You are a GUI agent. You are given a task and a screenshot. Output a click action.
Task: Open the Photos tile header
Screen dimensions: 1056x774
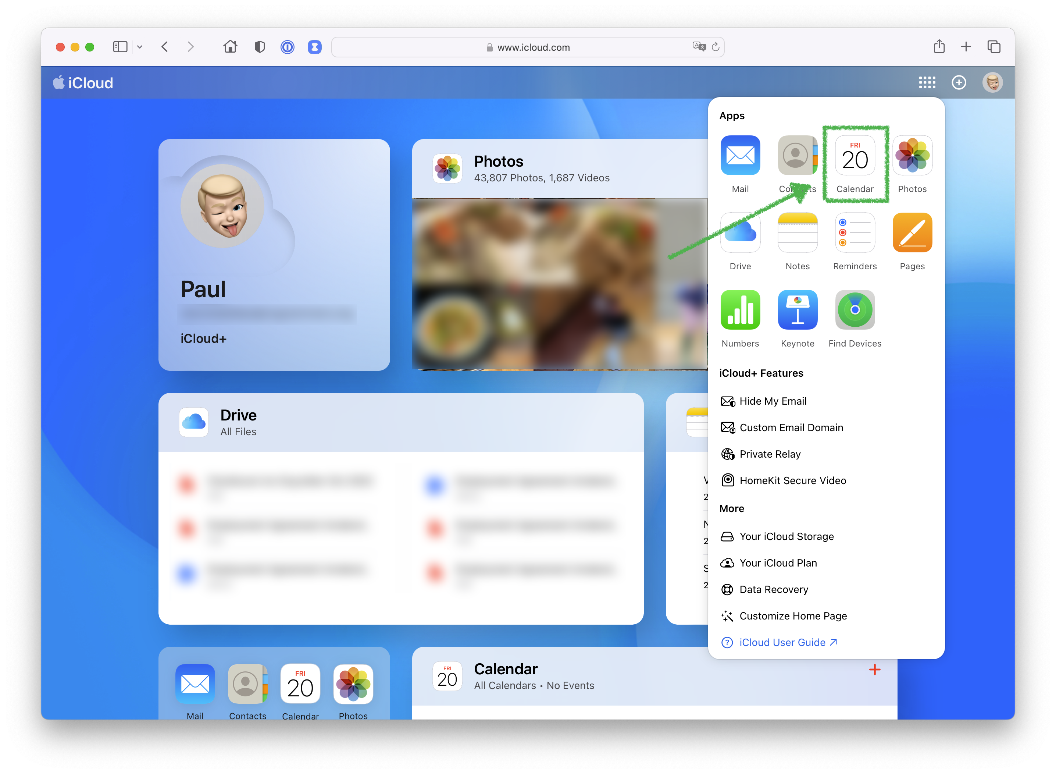(560, 168)
